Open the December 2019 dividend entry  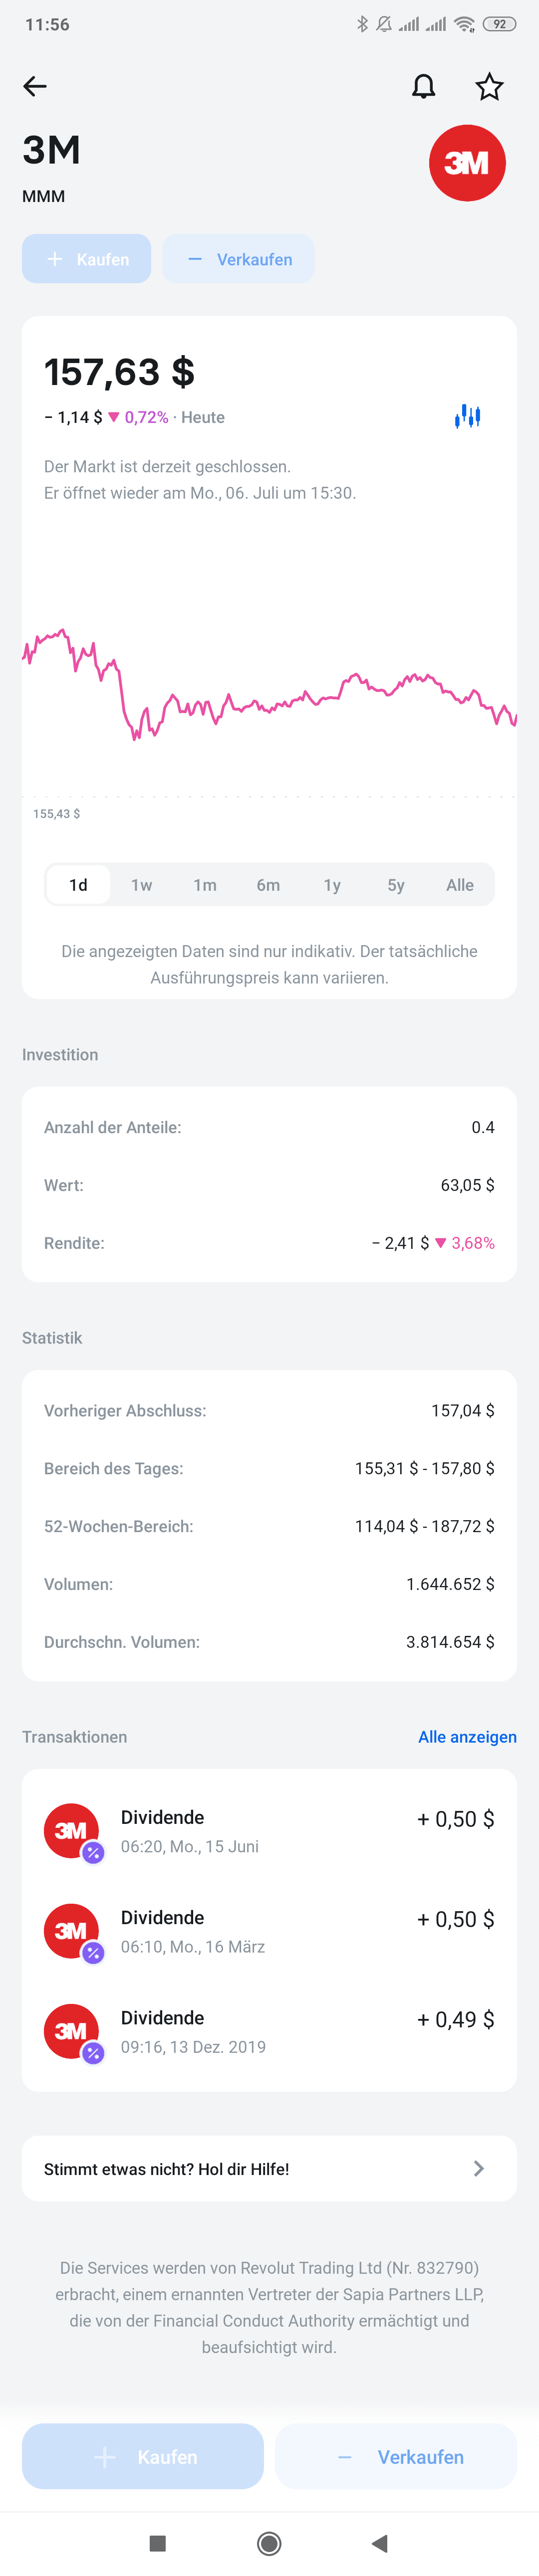click(269, 2030)
